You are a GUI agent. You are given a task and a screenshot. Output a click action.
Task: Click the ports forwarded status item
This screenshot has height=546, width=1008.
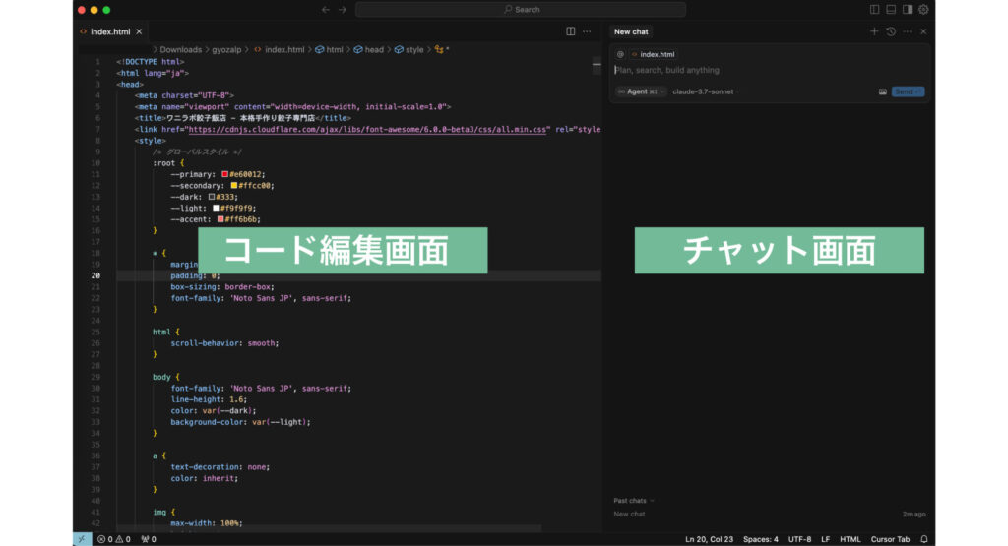pyautogui.click(x=149, y=539)
